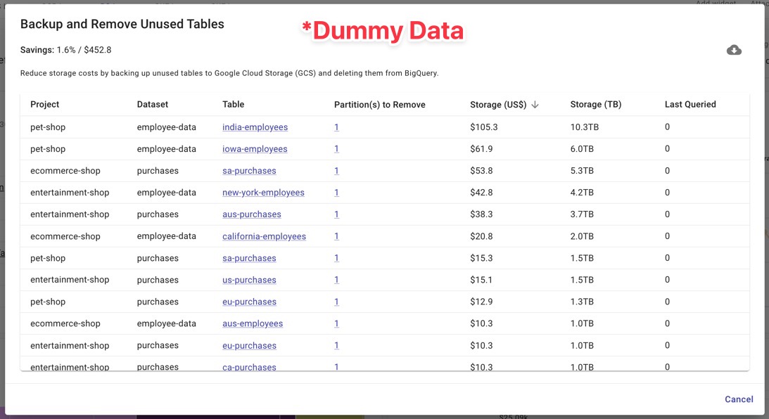Screen dimensions: 769x419
Task: Click the Storage (TB) column header
Action: click(x=596, y=104)
